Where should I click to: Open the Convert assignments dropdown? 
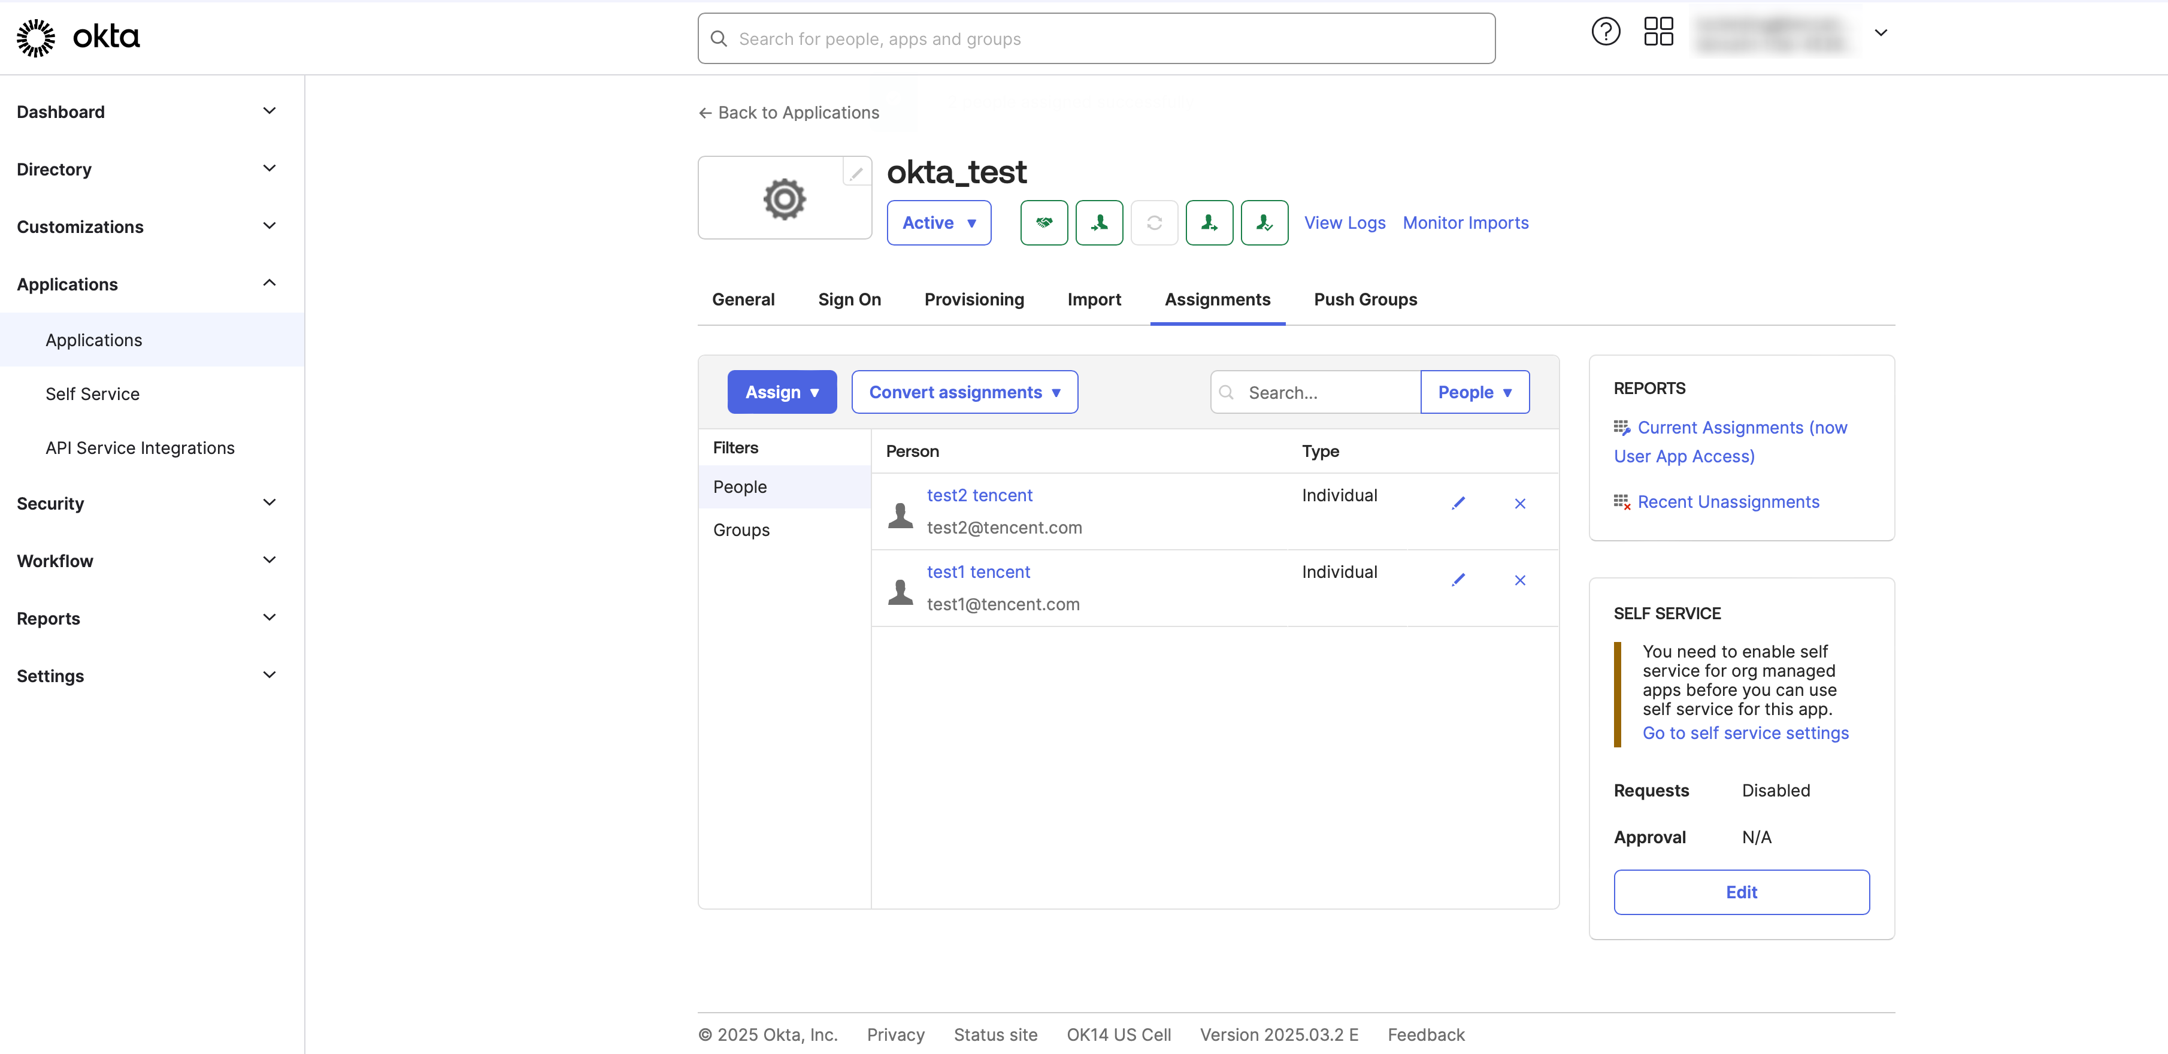point(964,392)
